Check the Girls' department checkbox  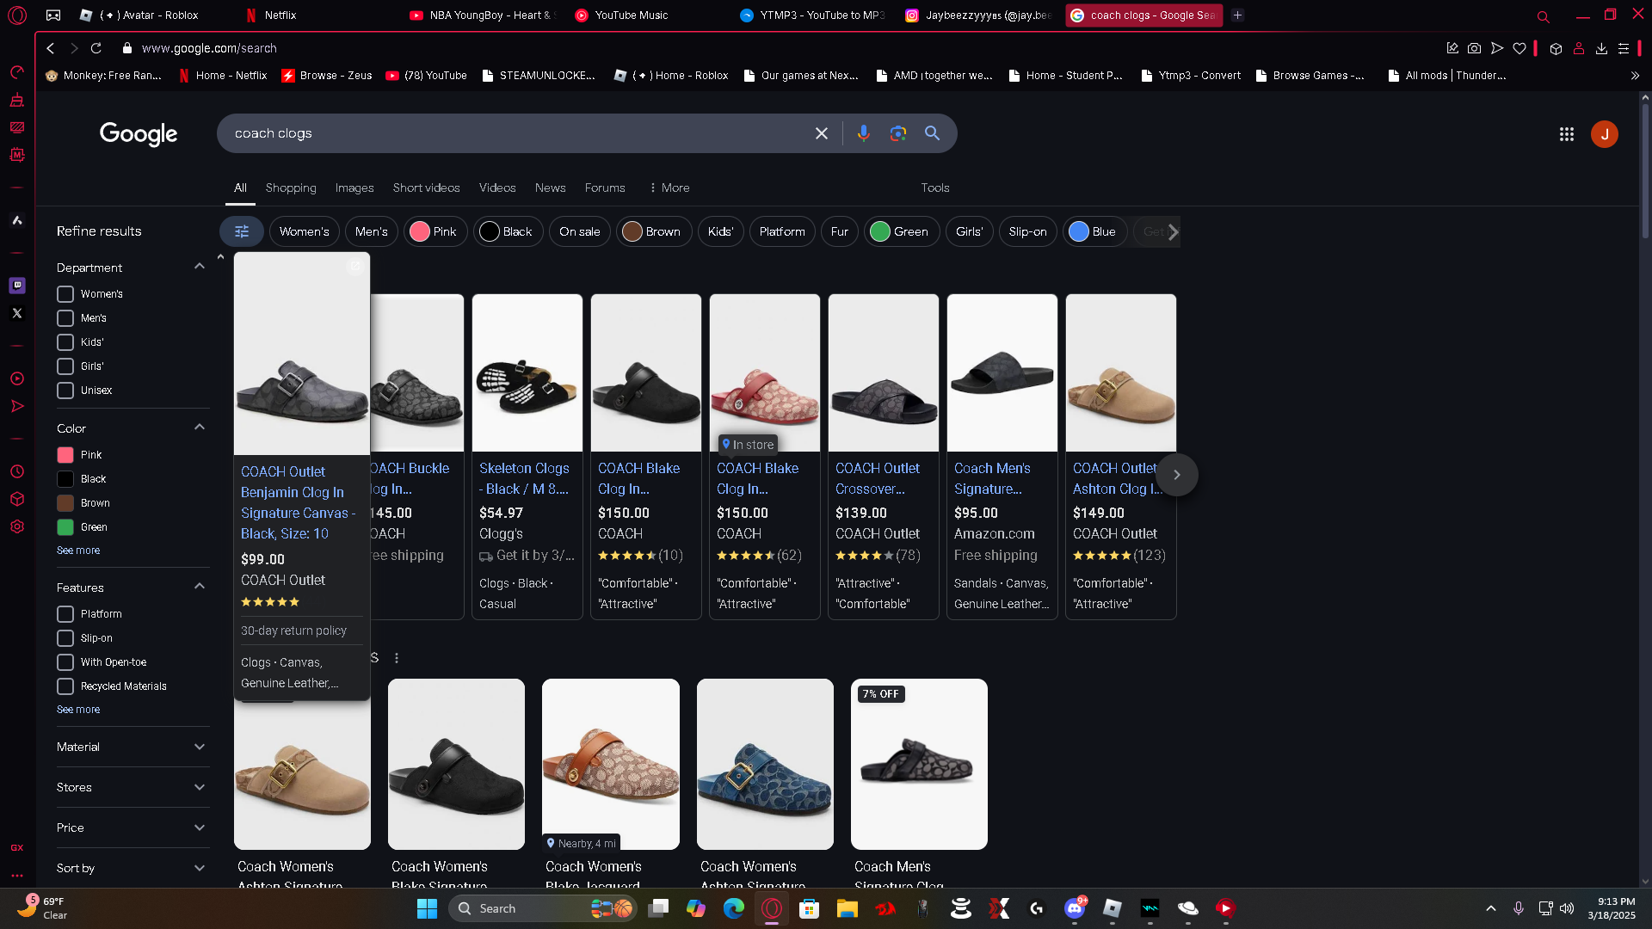coord(65,366)
